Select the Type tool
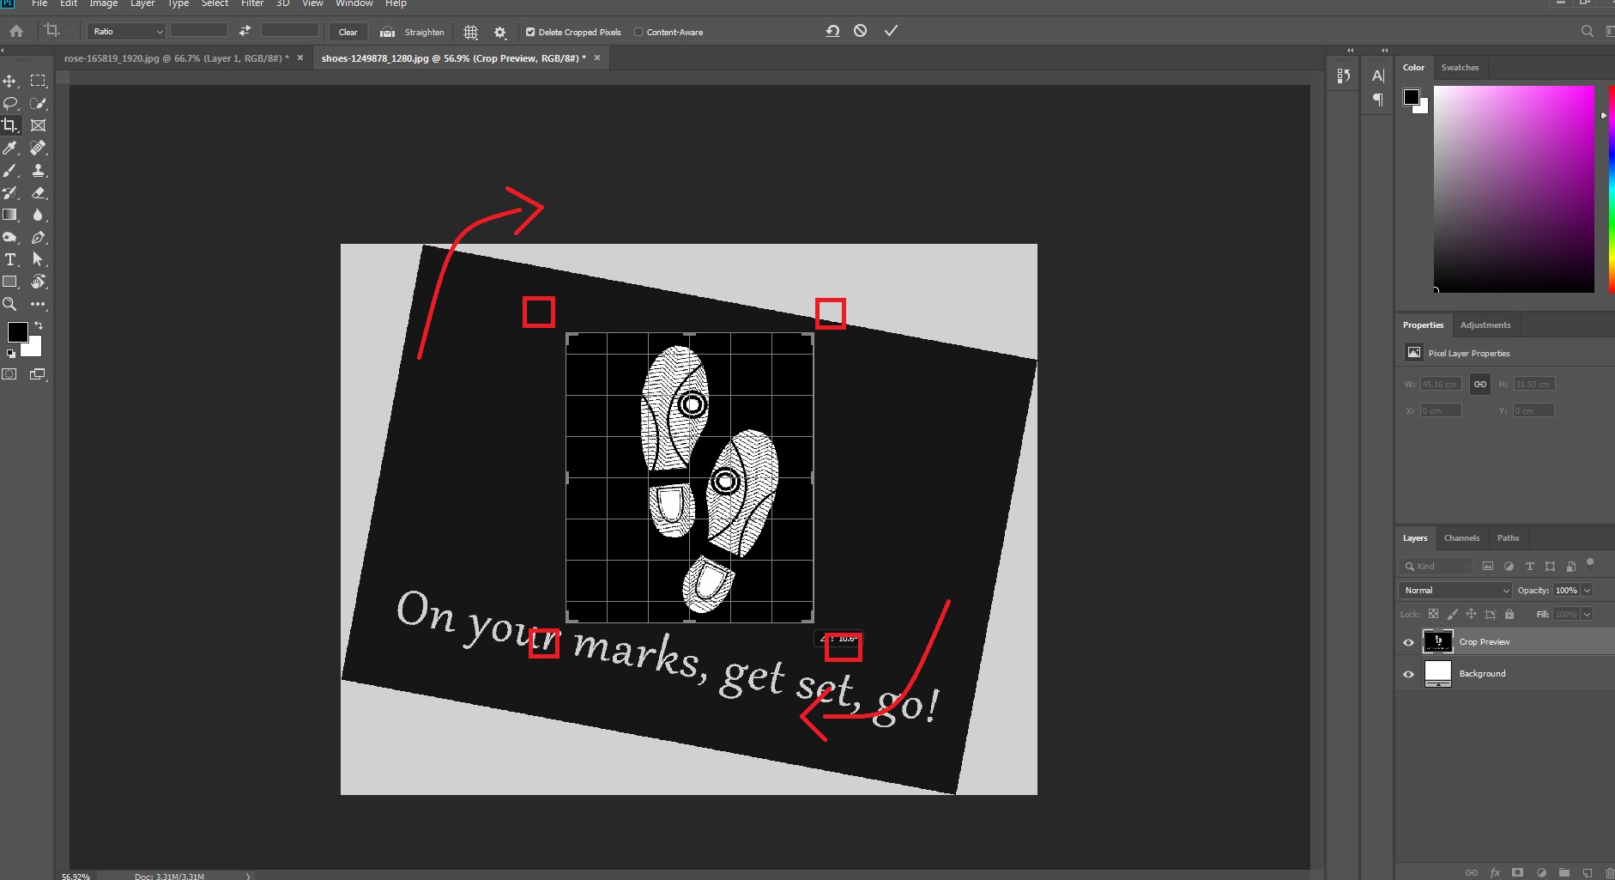This screenshot has height=880, width=1615. (x=10, y=259)
